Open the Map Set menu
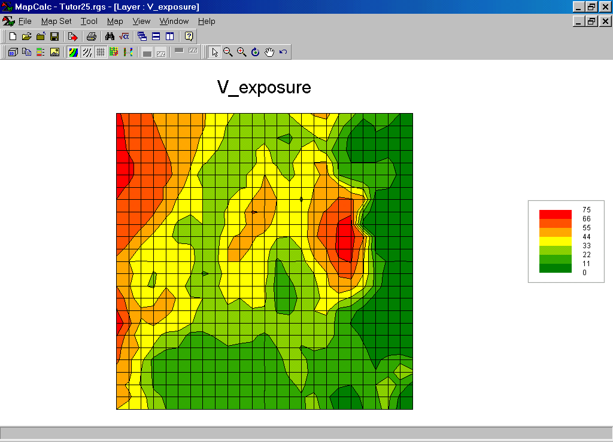 pyautogui.click(x=56, y=21)
